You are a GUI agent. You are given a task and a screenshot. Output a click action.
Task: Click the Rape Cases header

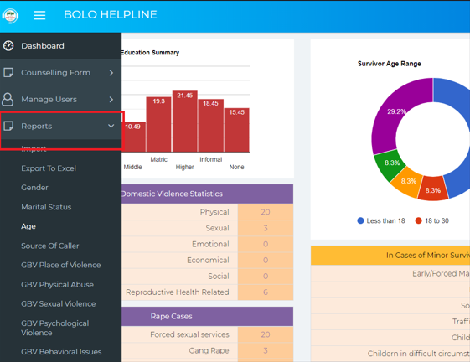(x=208, y=316)
